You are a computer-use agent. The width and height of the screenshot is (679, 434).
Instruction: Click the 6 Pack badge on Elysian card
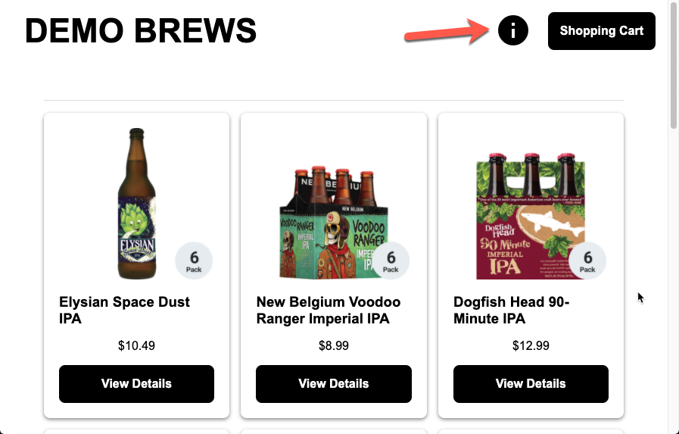[x=194, y=261]
